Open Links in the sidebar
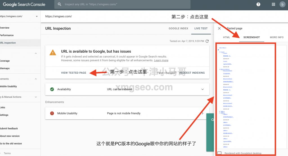The width and height of the screenshot is (288, 156). coord(3,108)
